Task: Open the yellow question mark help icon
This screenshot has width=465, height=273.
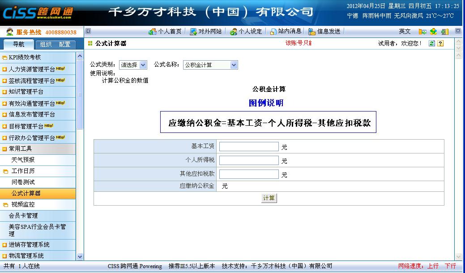Action: pyautogui.click(x=441, y=43)
